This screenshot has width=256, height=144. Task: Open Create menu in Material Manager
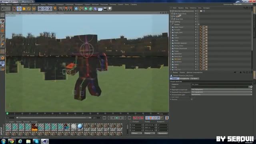(x=12, y=122)
